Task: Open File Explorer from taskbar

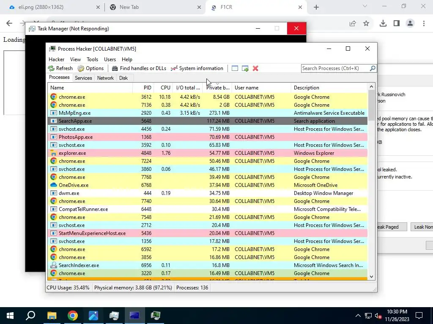Action: point(52,316)
